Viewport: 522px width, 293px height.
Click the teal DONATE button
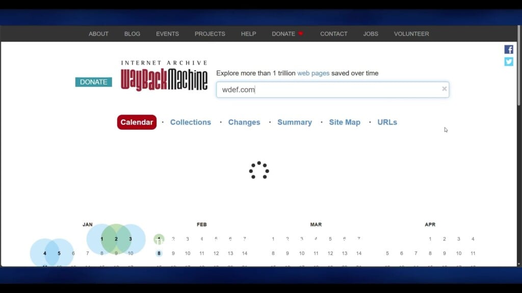click(x=93, y=81)
